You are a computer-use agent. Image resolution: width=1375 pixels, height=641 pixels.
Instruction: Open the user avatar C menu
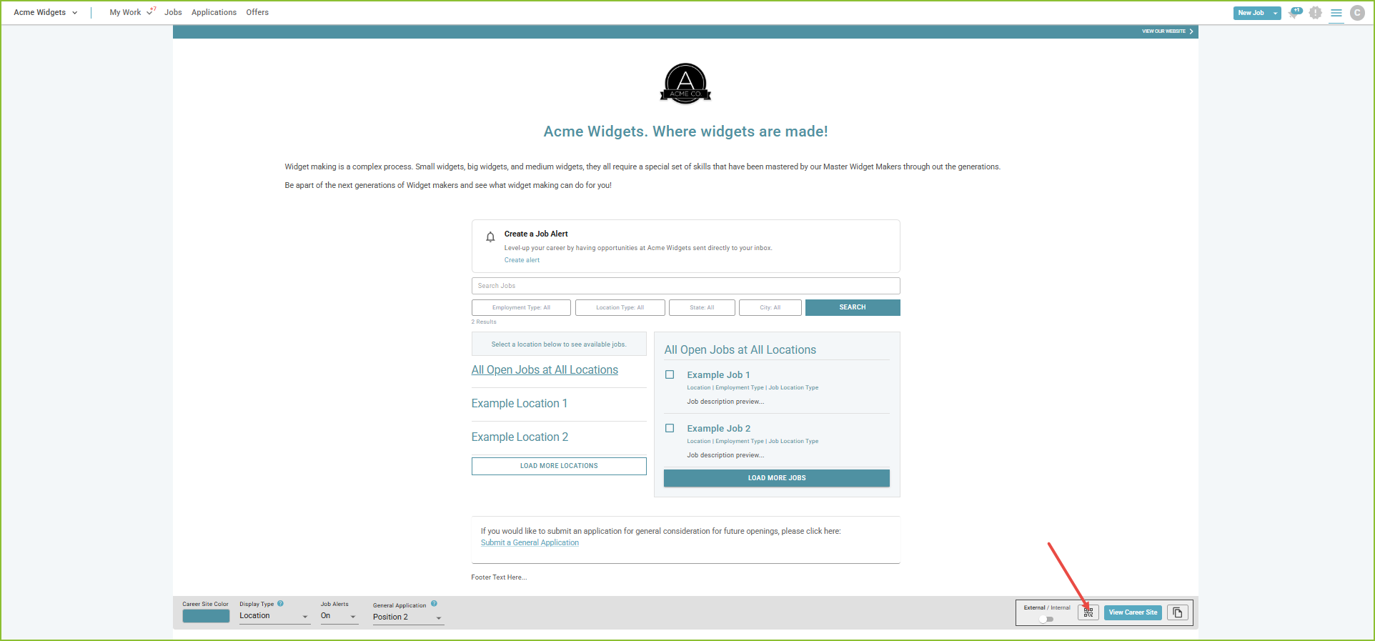(1356, 13)
